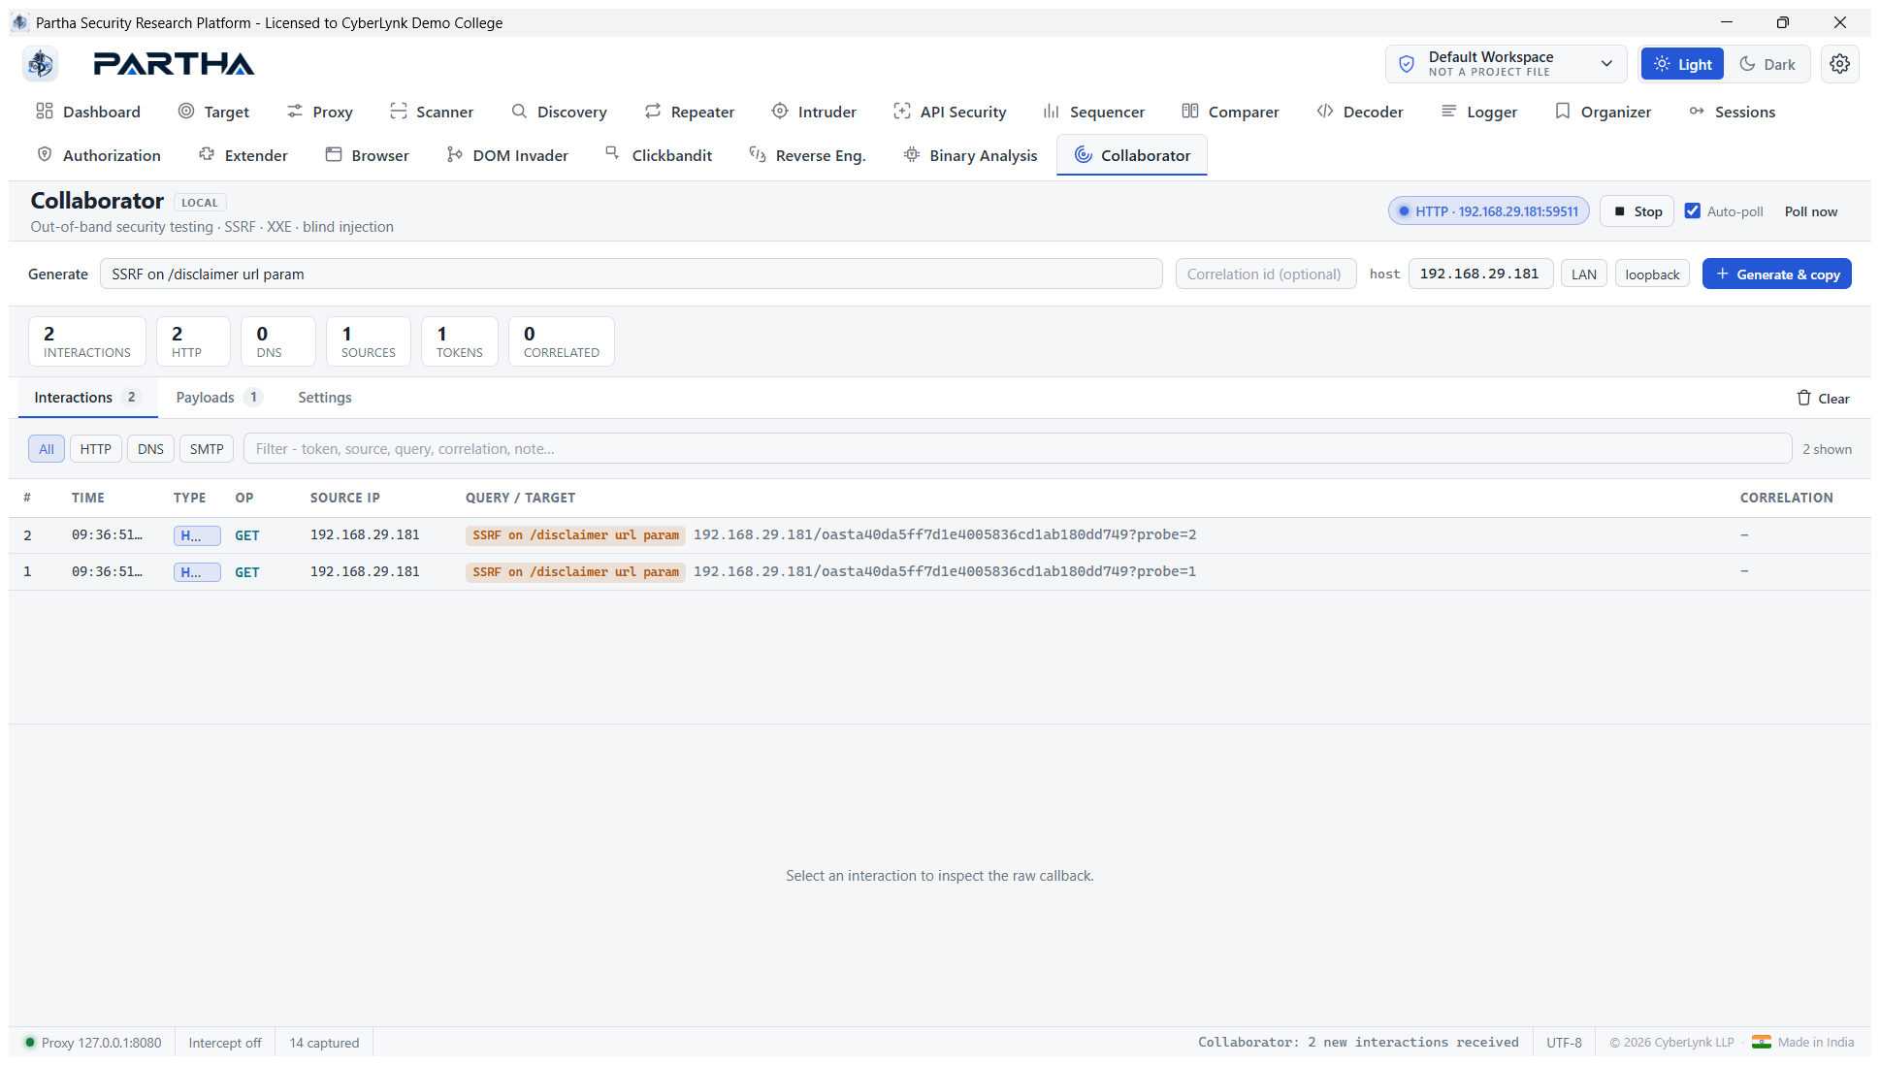Click the SSRF payload note field
This screenshot has height=1065, width=1880.
coord(632,274)
